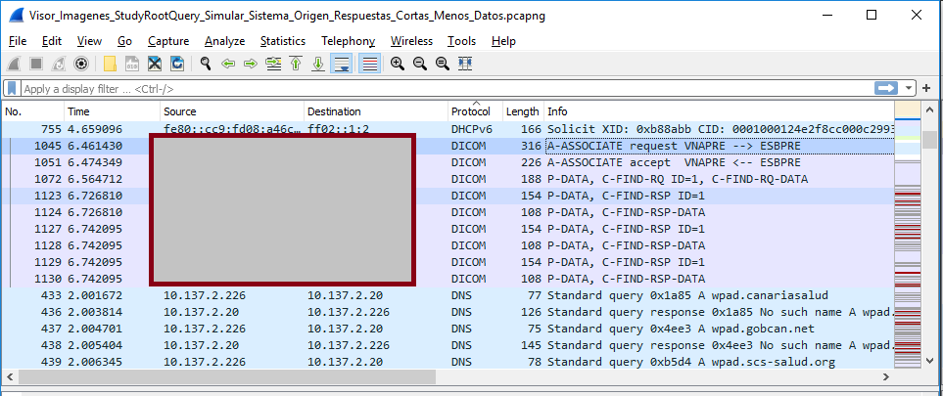Open the display filter bookmarks menu
This screenshot has width=943, height=396.
(12, 88)
